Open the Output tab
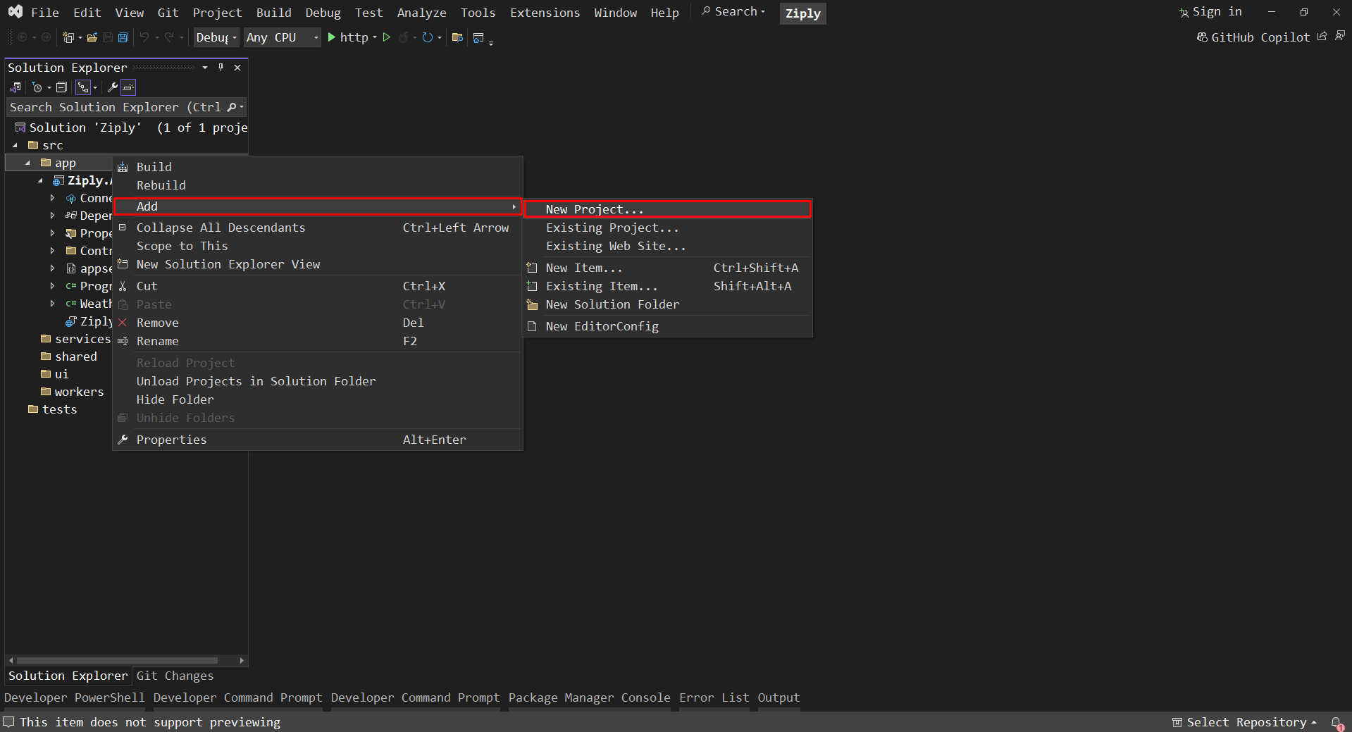 pos(779,697)
